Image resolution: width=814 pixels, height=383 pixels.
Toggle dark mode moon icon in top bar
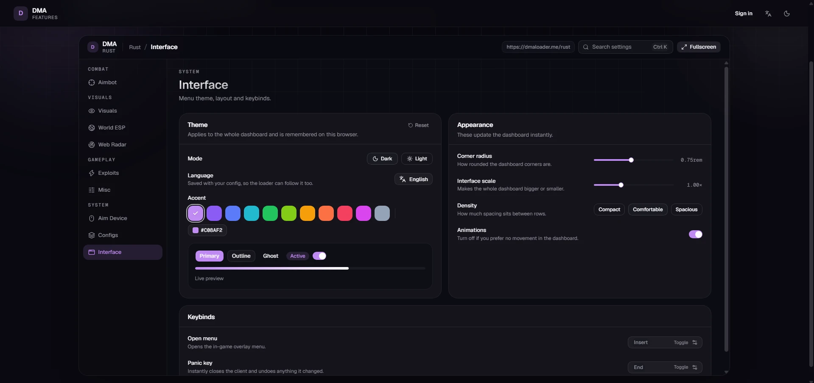pyautogui.click(x=787, y=14)
